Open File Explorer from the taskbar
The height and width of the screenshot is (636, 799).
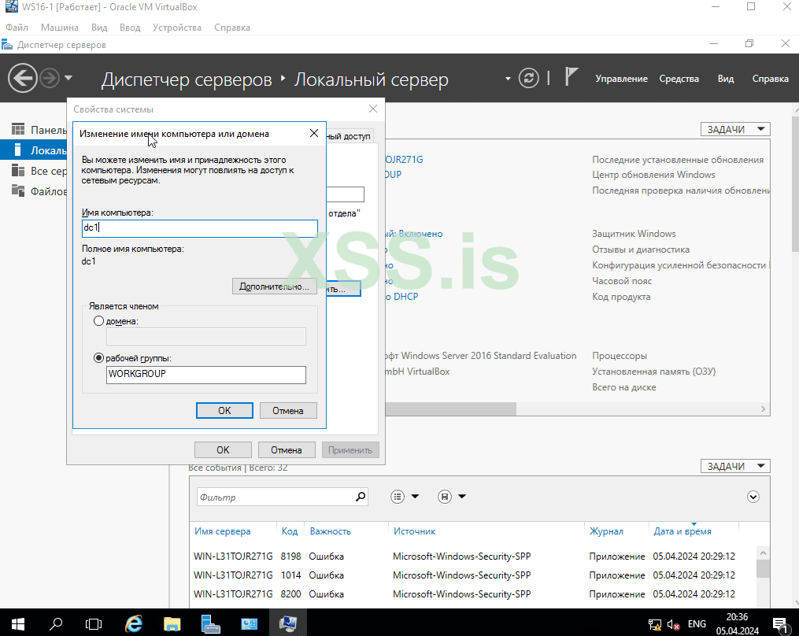pos(172,624)
